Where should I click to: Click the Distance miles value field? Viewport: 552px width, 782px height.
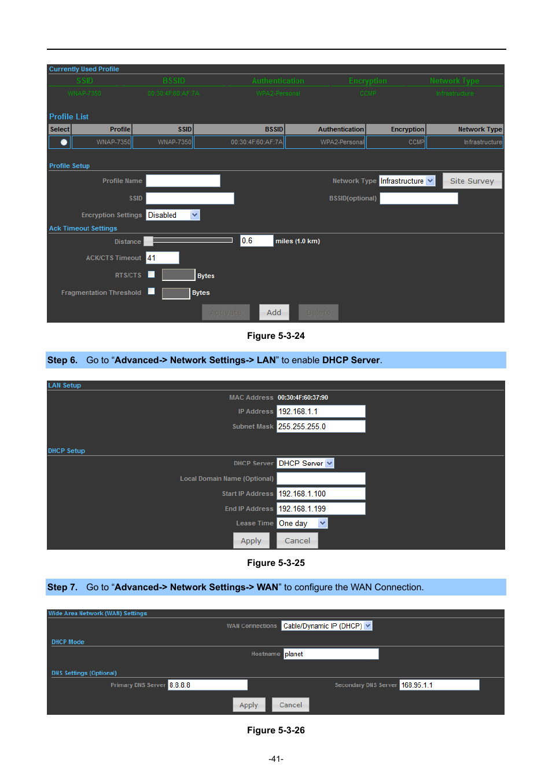tap(256, 240)
